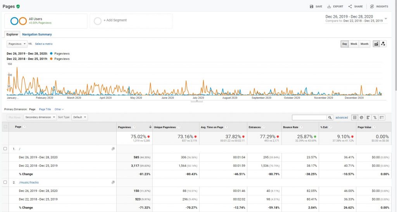The image size is (397, 212).
Task: Check the box for row 1
Action: click(5, 149)
